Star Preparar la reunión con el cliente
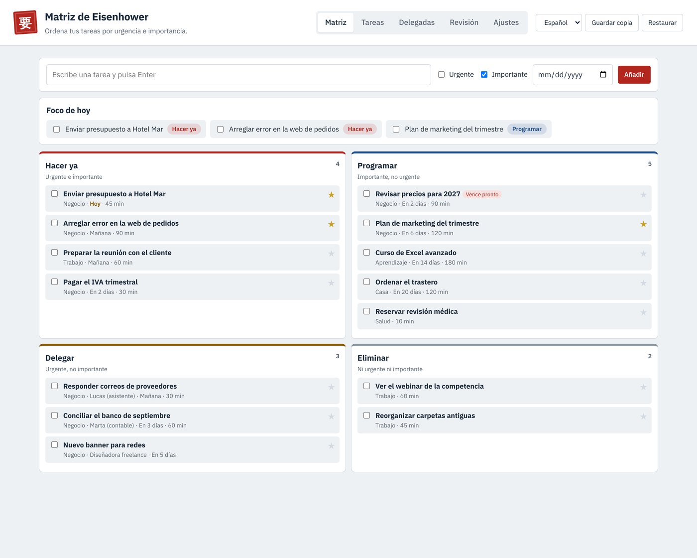697x558 pixels. click(x=331, y=254)
